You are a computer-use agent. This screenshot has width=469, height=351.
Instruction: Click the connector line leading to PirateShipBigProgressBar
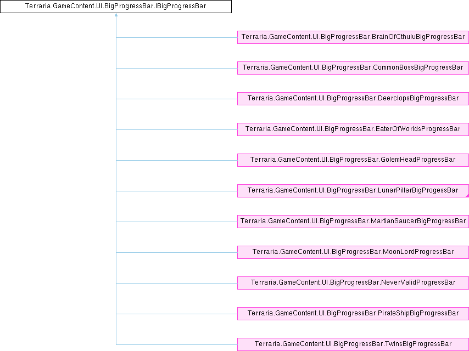click(x=176, y=314)
